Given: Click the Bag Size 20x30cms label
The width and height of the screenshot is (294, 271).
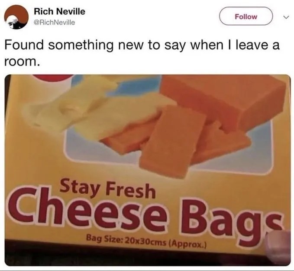Looking at the screenshot, I should coord(146,242).
